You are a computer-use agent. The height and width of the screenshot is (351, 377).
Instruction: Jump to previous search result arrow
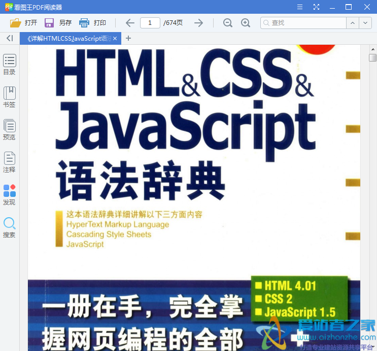tap(353, 23)
